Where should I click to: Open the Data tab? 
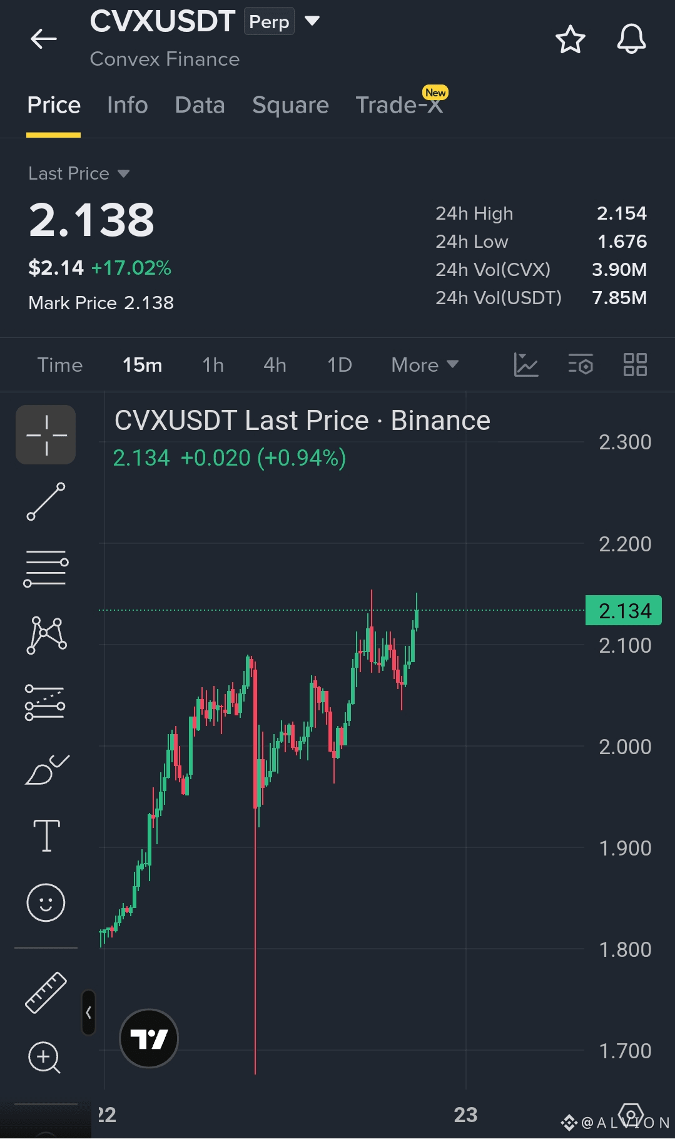point(200,105)
